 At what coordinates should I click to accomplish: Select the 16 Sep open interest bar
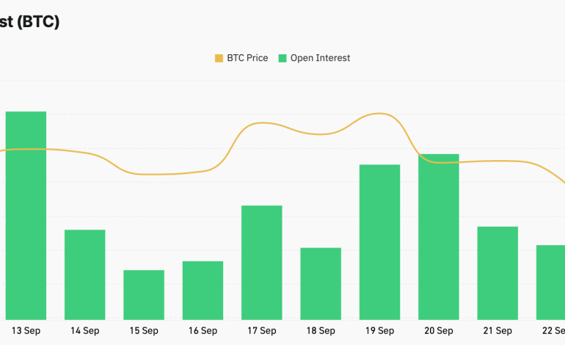tap(203, 290)
